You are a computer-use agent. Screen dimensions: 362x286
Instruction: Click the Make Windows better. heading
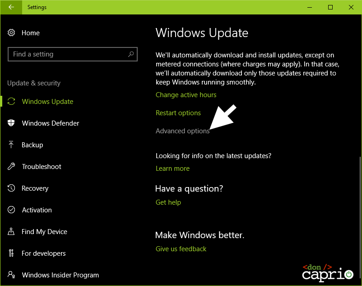pyautogui.click(x=200, y=235)
